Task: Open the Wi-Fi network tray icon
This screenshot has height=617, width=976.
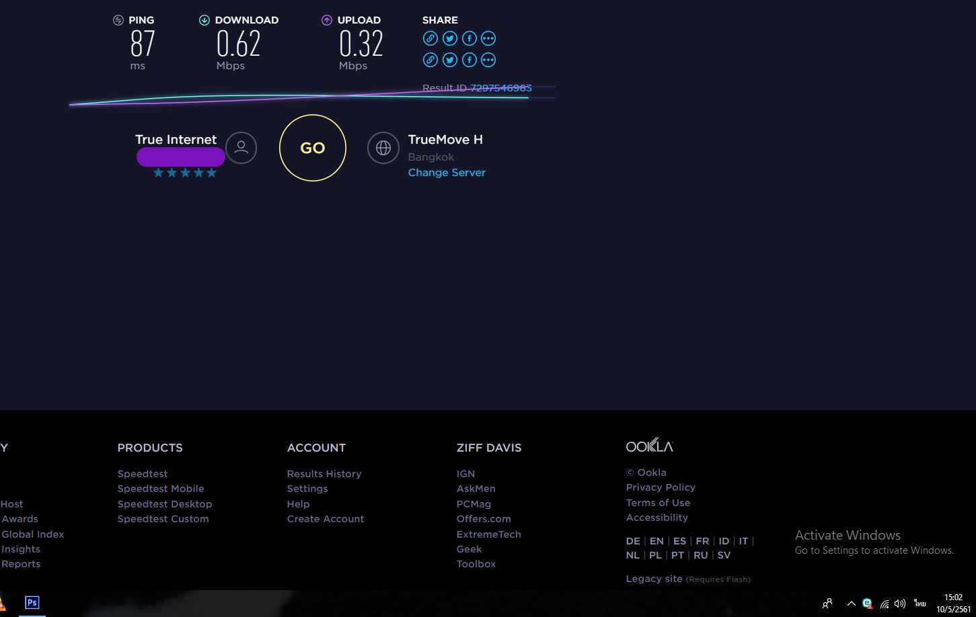Action: (884, 604)
